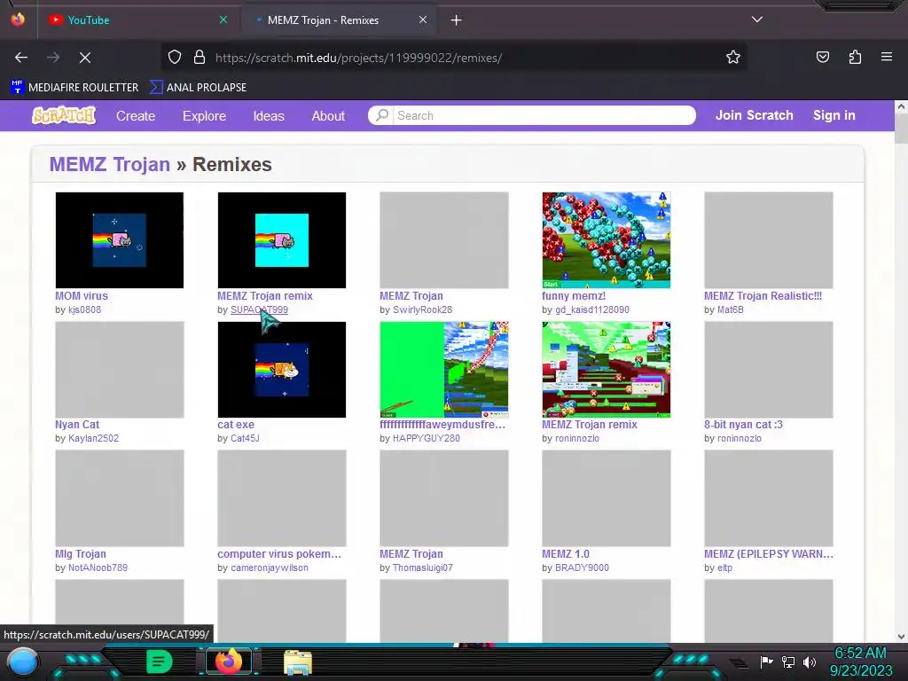
Task: Open the MEMZ Trojan remix thumbnail by roninnozlo
Action: (607, 370)
